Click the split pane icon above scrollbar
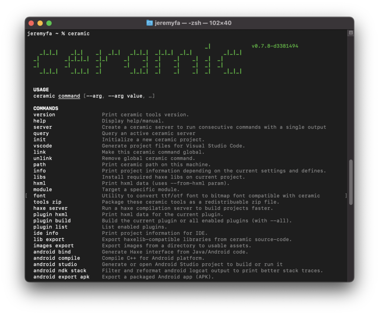The image size is (379, 315). pyautogui.click(x=351, y=33)
